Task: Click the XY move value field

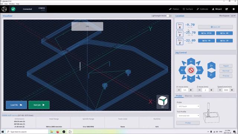Action: (x=185, y=90)
